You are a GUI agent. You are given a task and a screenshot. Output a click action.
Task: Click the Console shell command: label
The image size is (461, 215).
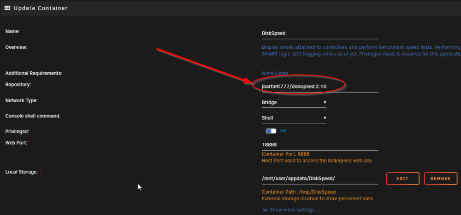click(33, 116)
